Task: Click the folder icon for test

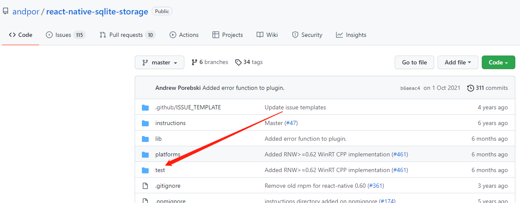Action: click(145, 170)
